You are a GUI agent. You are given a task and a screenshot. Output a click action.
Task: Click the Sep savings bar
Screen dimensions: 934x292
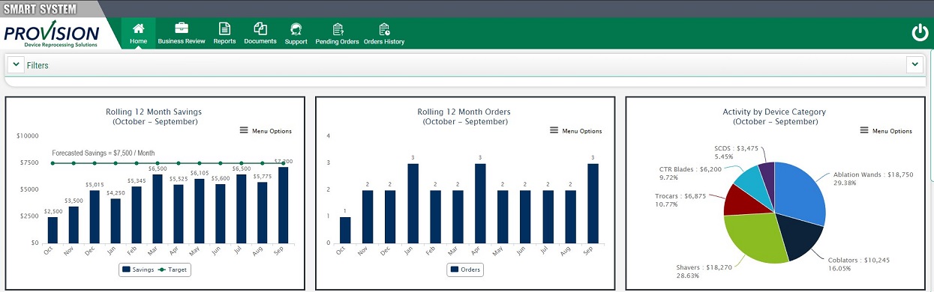pyautogui.click(x=283, y=205)
